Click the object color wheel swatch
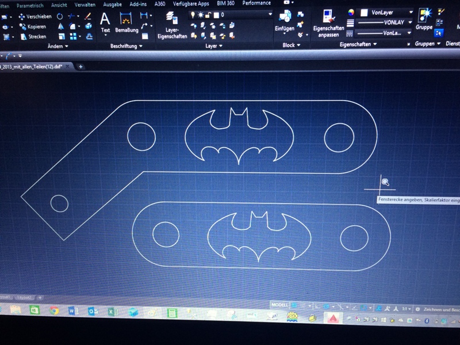Image resolution: width=460 pixels, height=345 pixels. pyautogui.click(x=351, y=12)
